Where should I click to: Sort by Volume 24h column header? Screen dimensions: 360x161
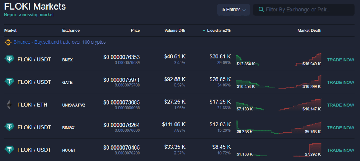pos(175,30)
